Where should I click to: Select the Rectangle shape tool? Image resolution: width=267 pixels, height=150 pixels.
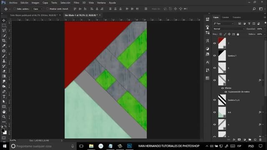coord(4,107)
